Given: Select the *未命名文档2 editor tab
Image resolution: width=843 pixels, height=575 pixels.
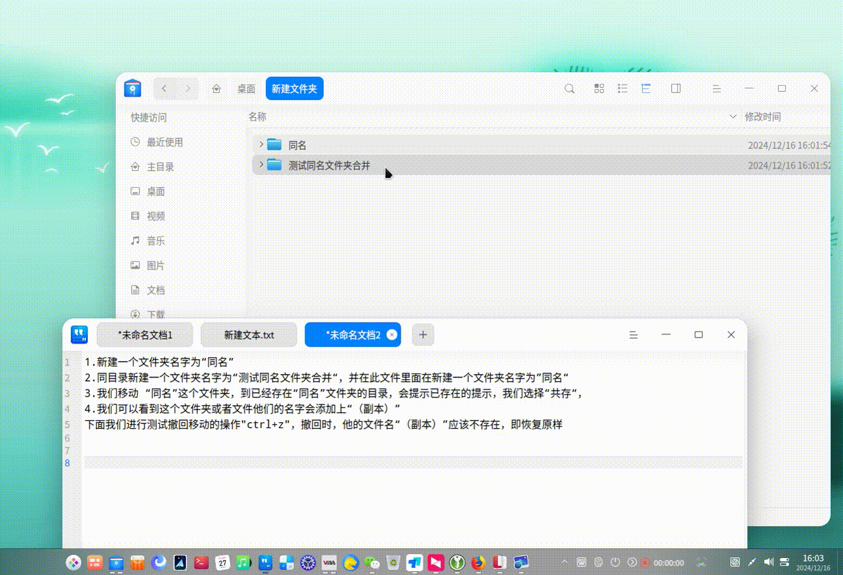Looking at the screenshot, I should click(x=353, y=335).
